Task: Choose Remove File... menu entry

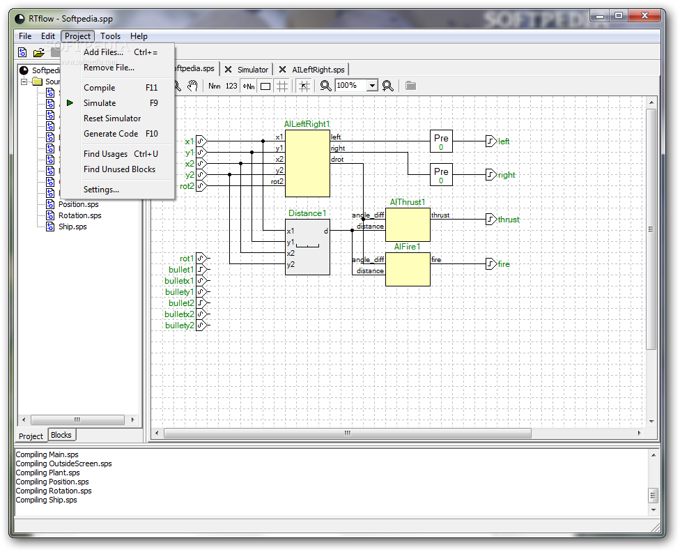Action: coord(118,68)
